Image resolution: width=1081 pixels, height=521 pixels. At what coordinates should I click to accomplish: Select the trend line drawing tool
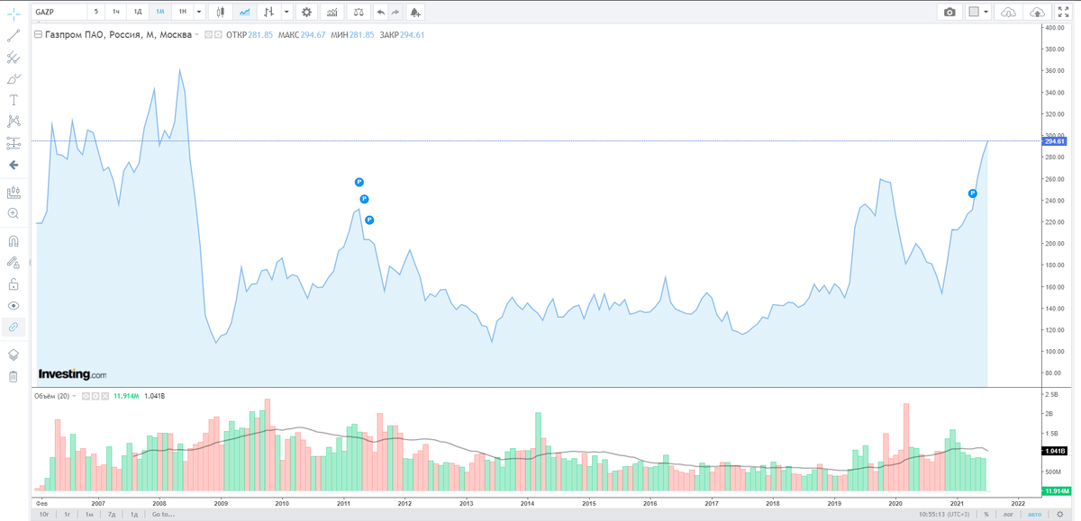pyautogui.click(x=14, y=36)
